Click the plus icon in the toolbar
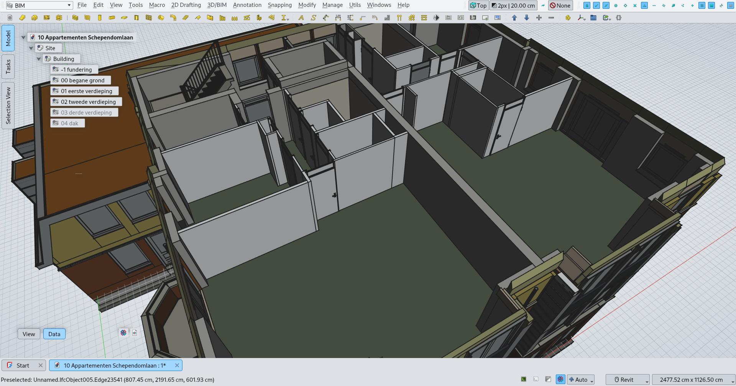Screen dimensions: 736x386 (539, 18)
